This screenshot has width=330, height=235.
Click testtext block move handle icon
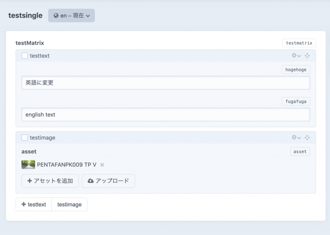pyautogui.click(x=307, y=56)
